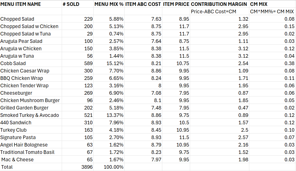This screenshot has height=171, width=296.
Task: Click the MENU MIX % header cell
Action: 109,4
